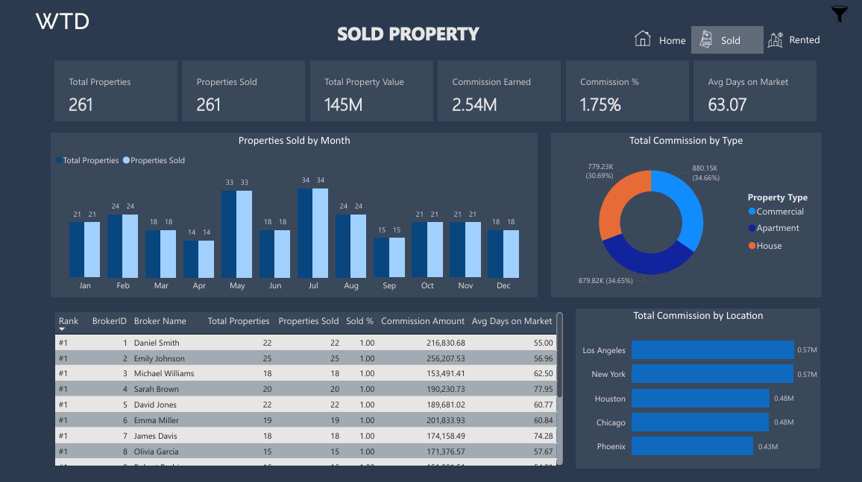The image size is (862, 482).
Task: Sort by Total Properties column header
Action: pos(239,321)
